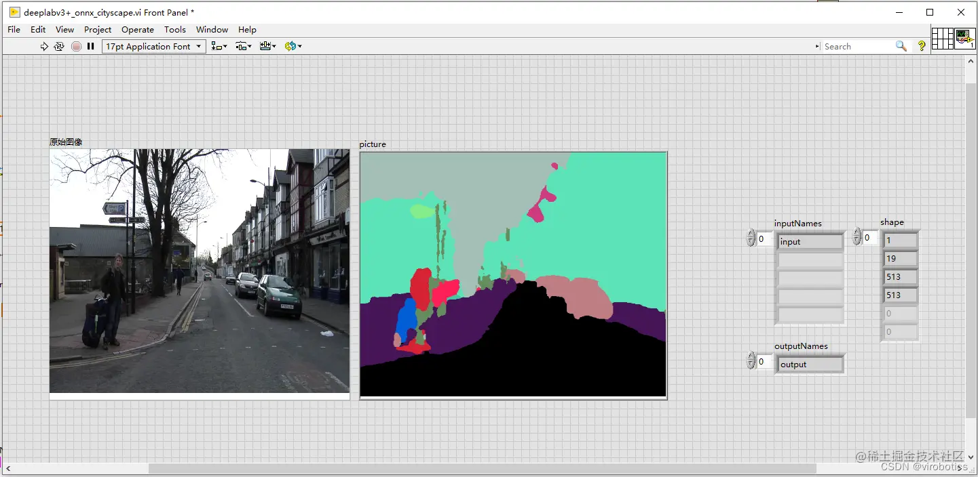This screenshot has width=978, height=477.
Task: Close the Front Panel window
Action: point(961,12)
